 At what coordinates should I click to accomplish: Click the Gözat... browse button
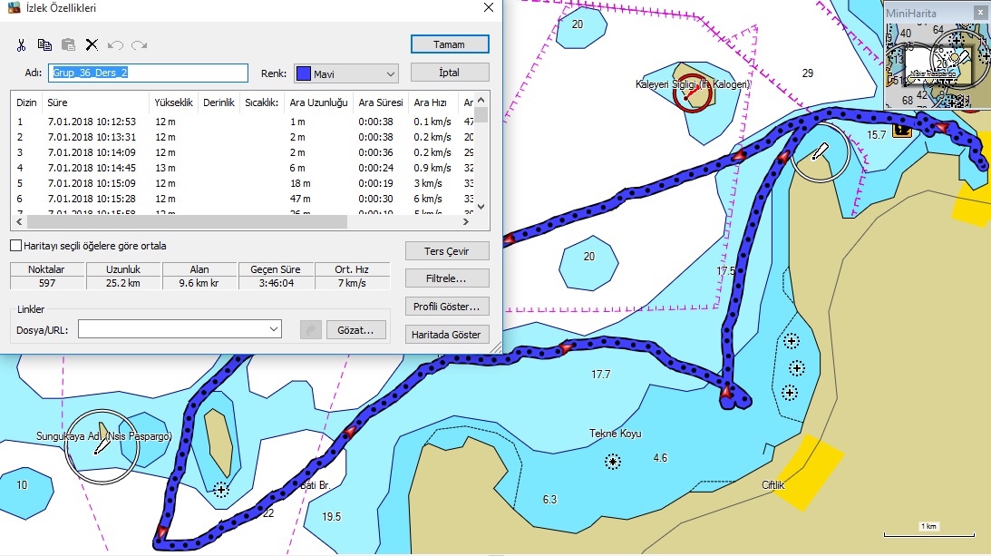coord(355,330)
